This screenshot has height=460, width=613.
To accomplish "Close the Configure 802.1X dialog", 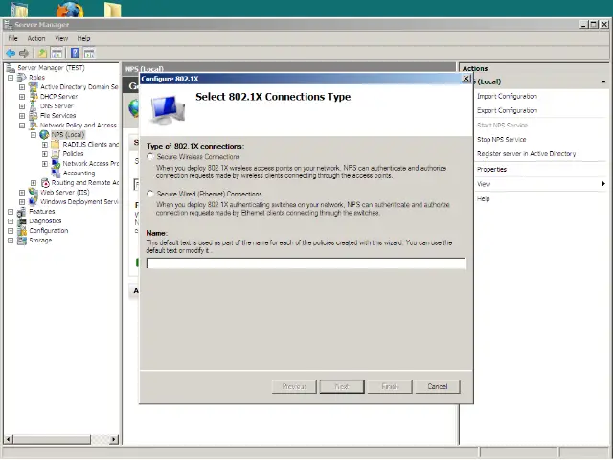I will [466, 79].
